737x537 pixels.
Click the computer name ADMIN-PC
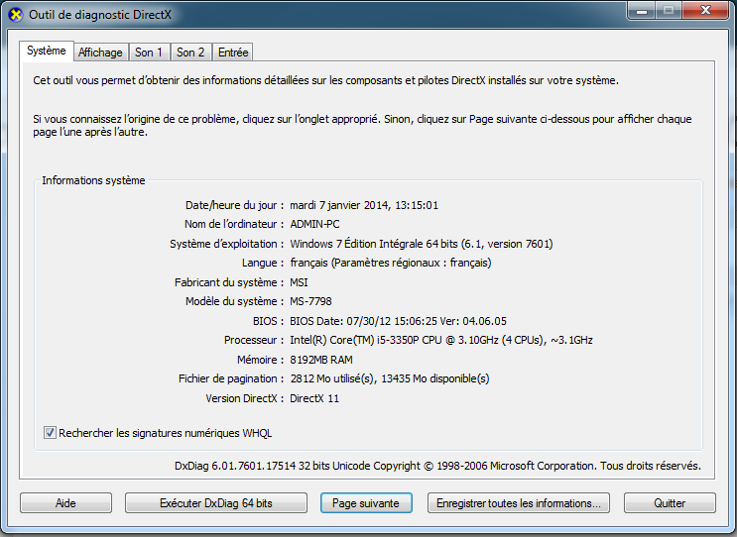point(314,224)
